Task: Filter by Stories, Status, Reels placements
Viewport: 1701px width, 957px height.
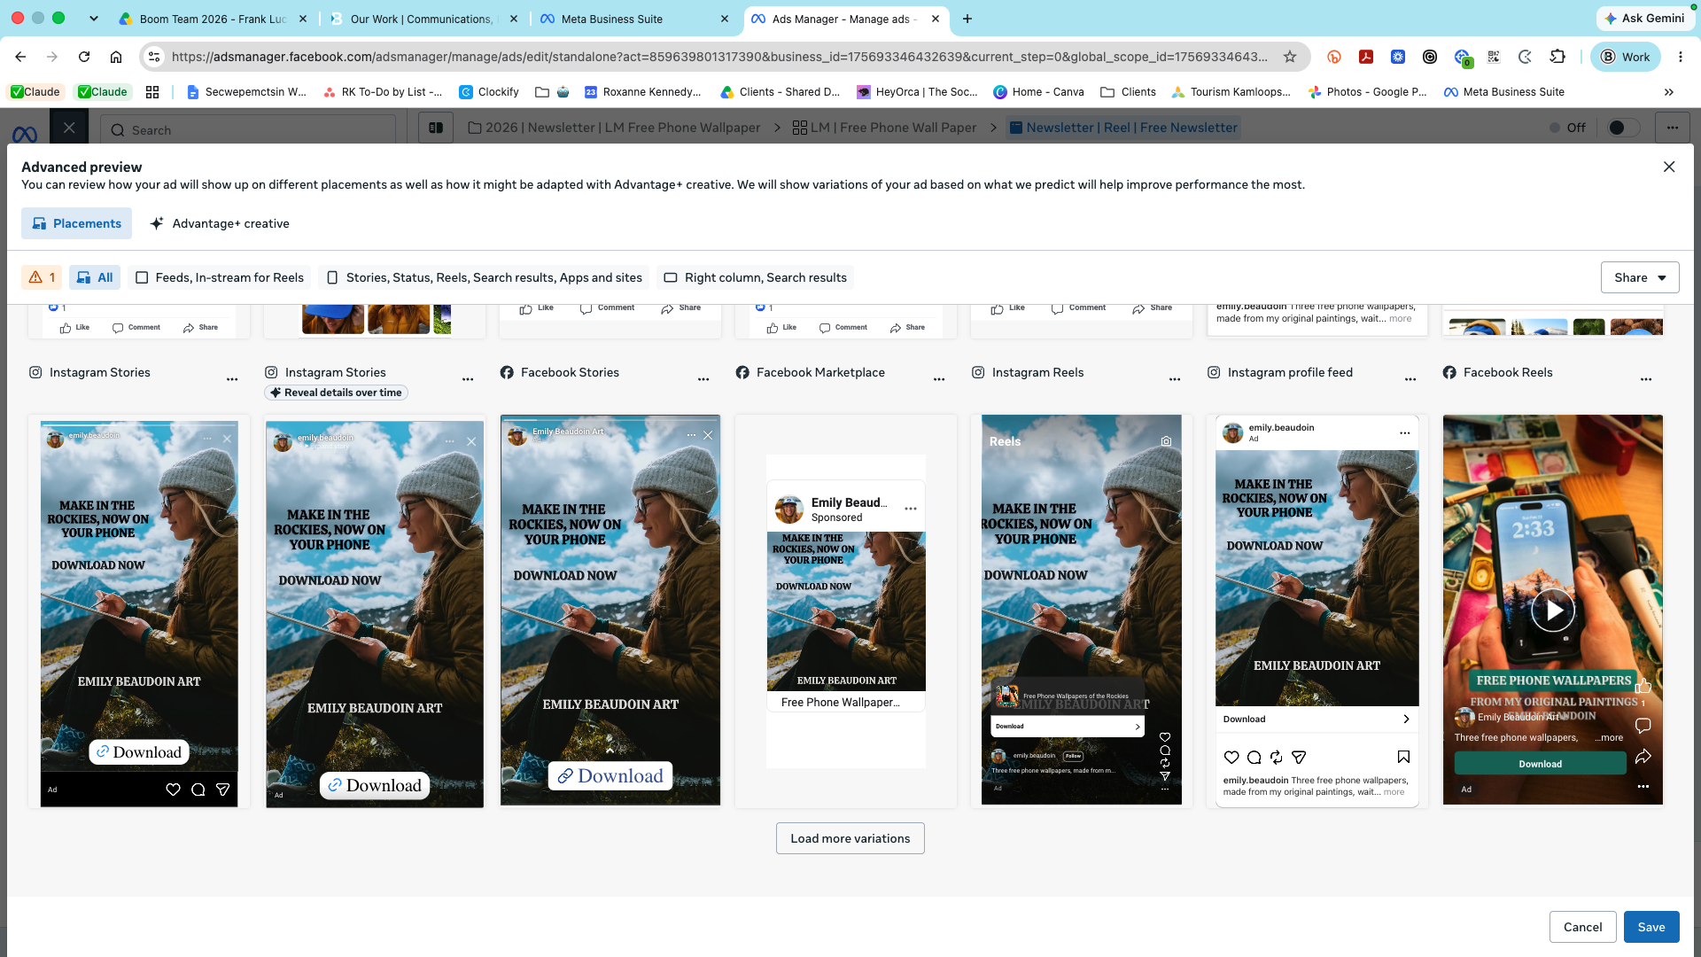Action: (484, 277)
